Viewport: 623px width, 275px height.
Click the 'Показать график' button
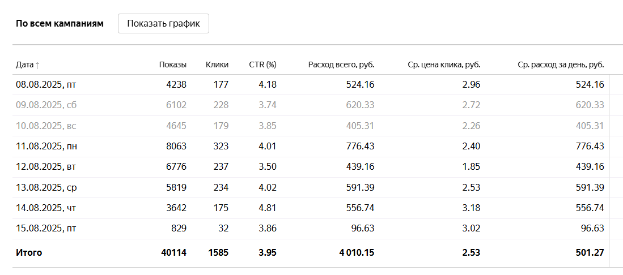(x=163, y=24)
